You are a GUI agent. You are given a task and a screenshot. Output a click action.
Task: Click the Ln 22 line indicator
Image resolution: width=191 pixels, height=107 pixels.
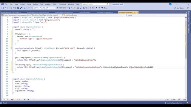point(167,100)
